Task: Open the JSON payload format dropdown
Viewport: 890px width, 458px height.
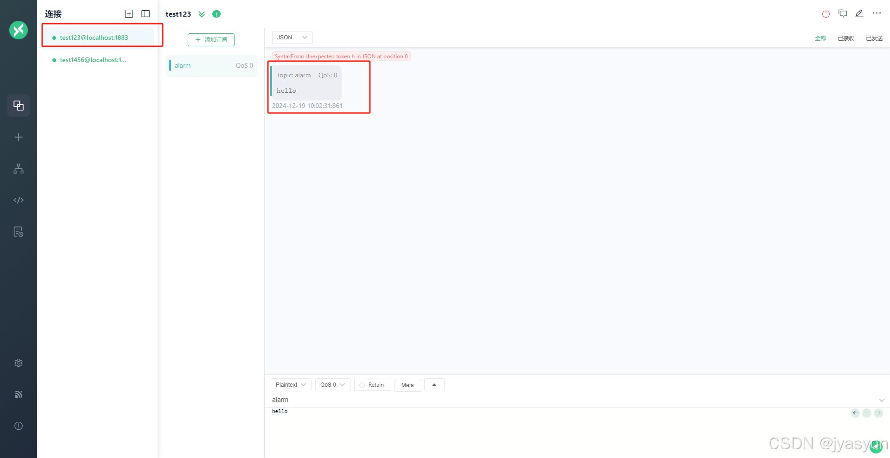Action: [292, 37]
